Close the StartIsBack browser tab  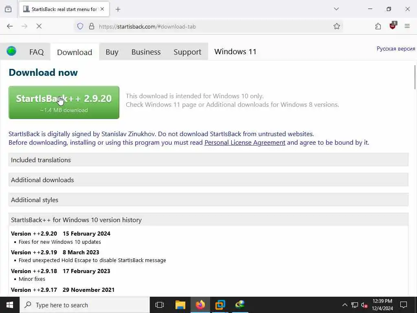[102, 9]
